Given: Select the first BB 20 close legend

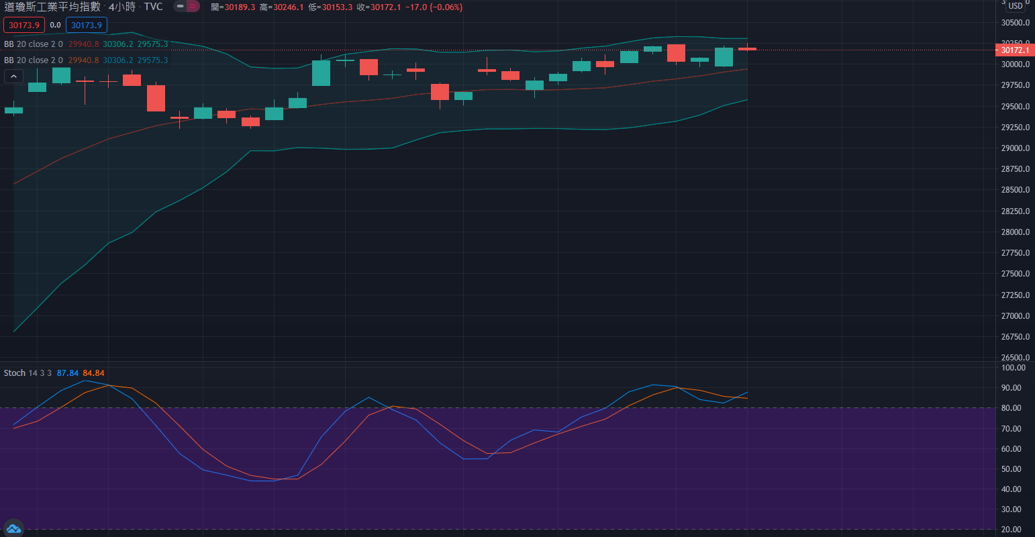Looking at the screenshot, I should pos(34,44).
